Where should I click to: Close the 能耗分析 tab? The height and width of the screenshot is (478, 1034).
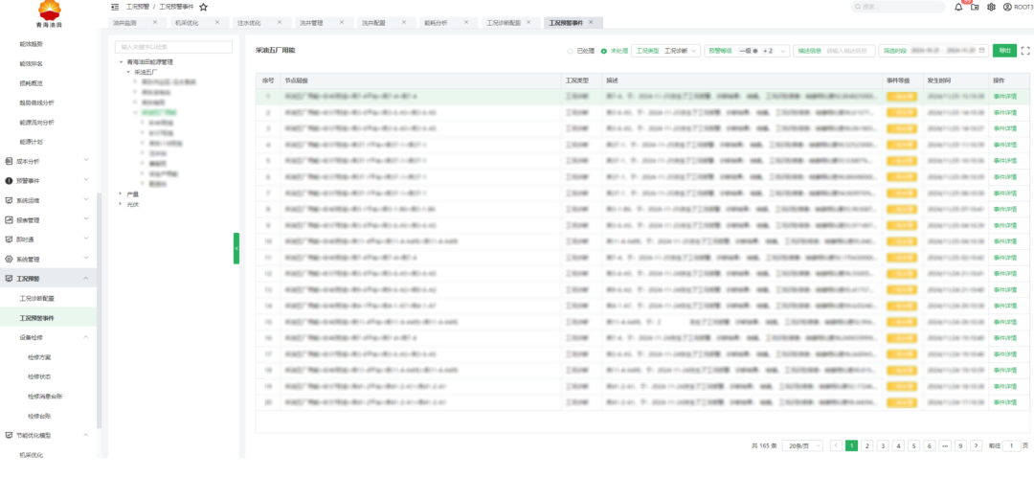pyautogui.click(x=466, y=22)
